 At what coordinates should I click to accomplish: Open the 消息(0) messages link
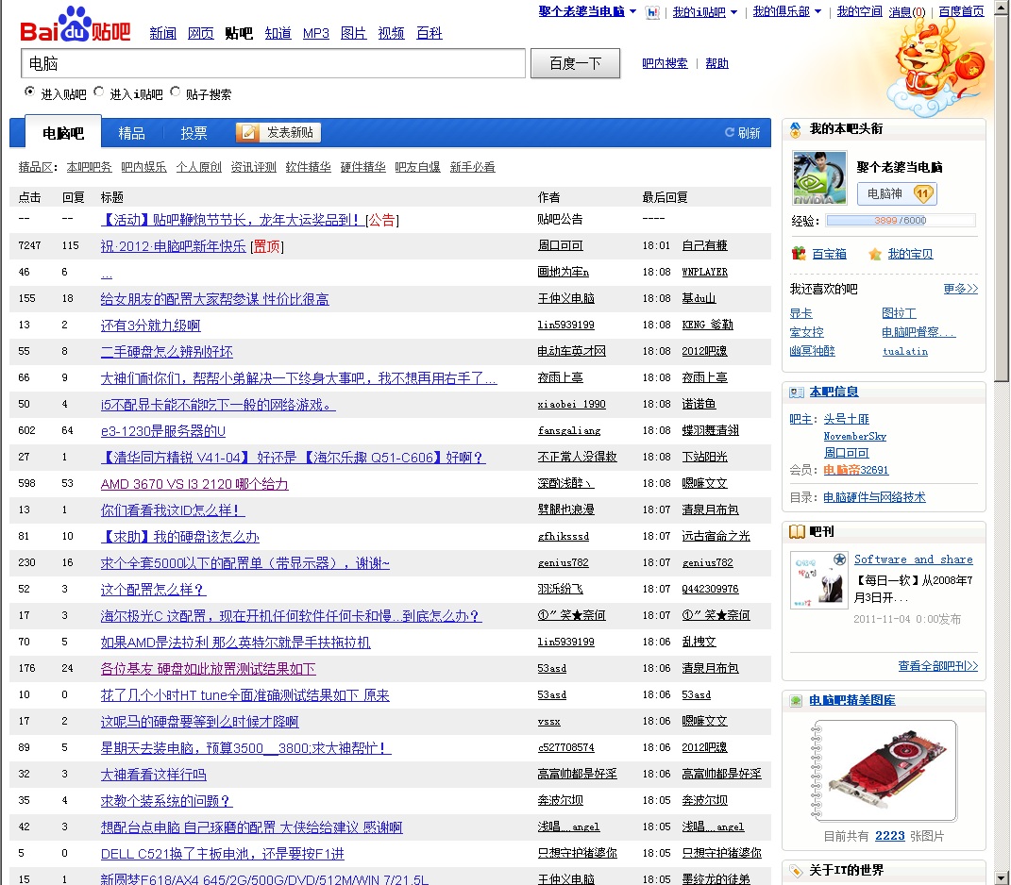point(906,11)
